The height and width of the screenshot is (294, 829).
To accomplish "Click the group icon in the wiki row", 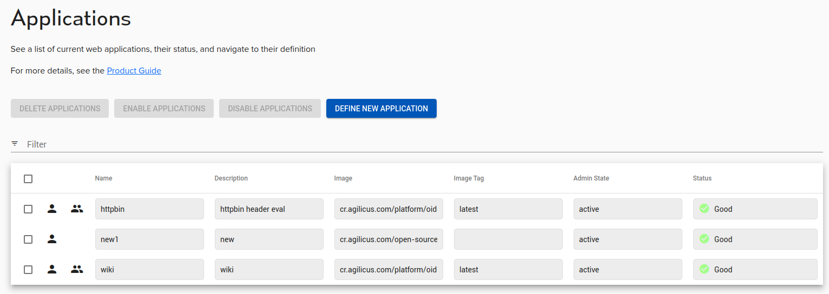I will 77,269.
